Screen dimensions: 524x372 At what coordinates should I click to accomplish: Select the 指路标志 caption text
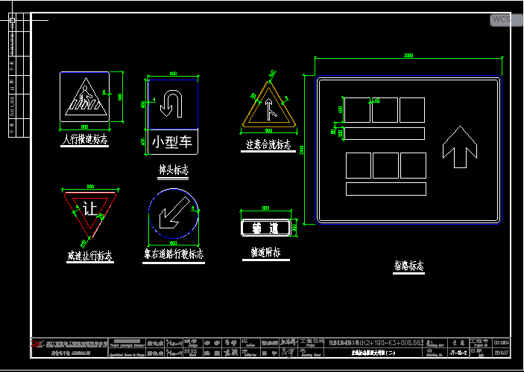pyautogui.click(x=408, y=266)
